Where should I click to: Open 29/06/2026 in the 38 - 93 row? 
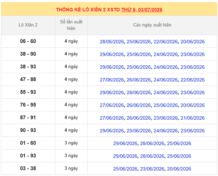pyautogui.click(x=112, y=67)
